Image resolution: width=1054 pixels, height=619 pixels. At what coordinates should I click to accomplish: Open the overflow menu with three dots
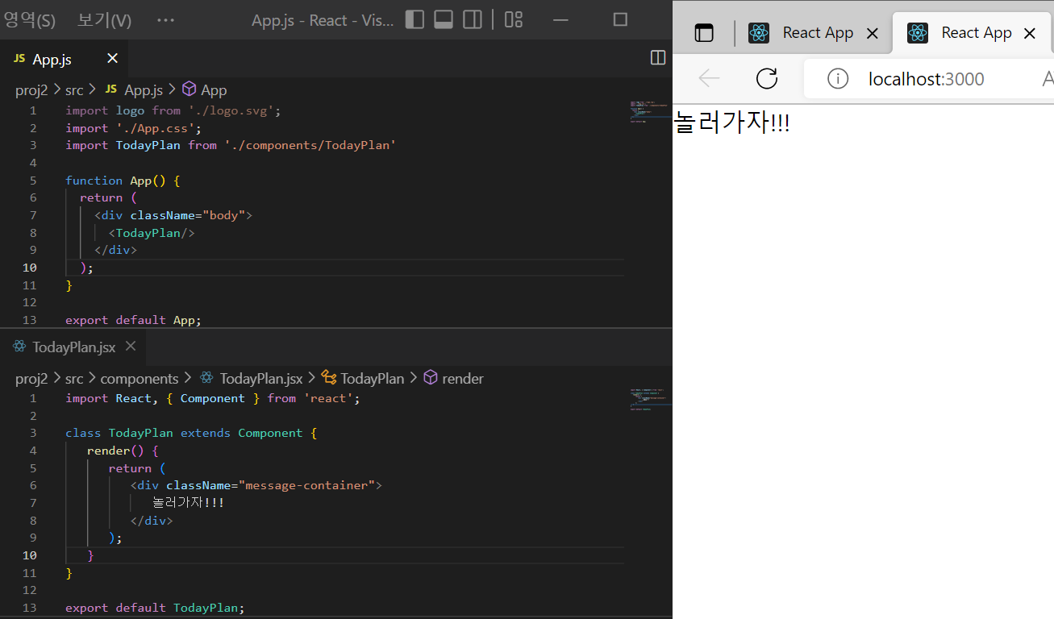point(165,20)
